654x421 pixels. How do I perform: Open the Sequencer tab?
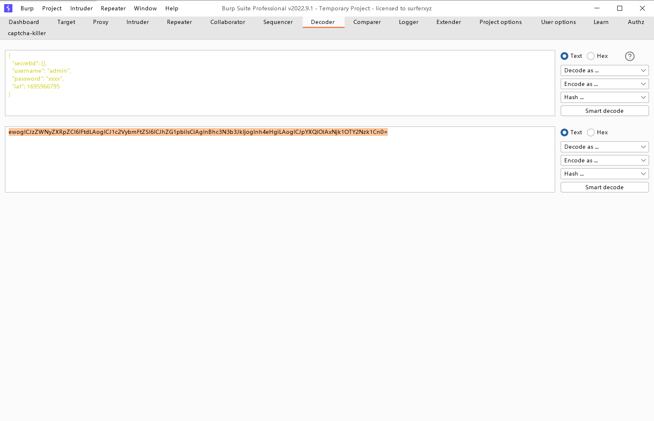coord(278,22)
